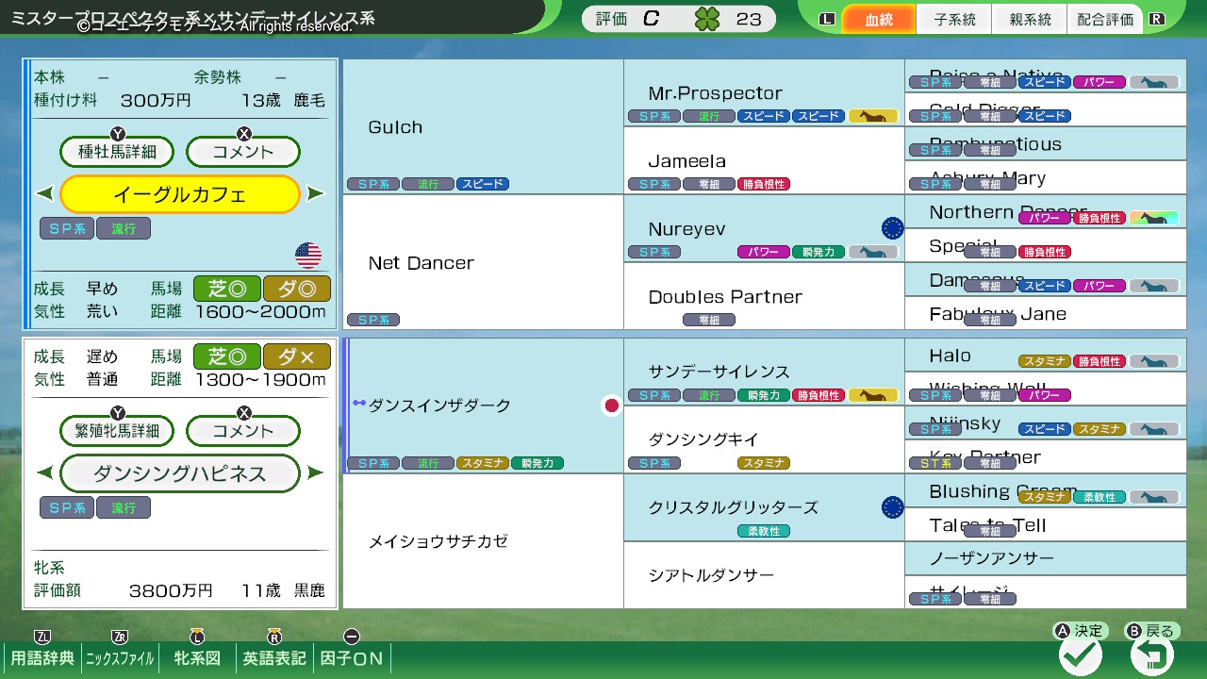Click the X button icon above the stallion コメント
The height and width of the screenshot is (679, 1207).
[x=244, y=133]
